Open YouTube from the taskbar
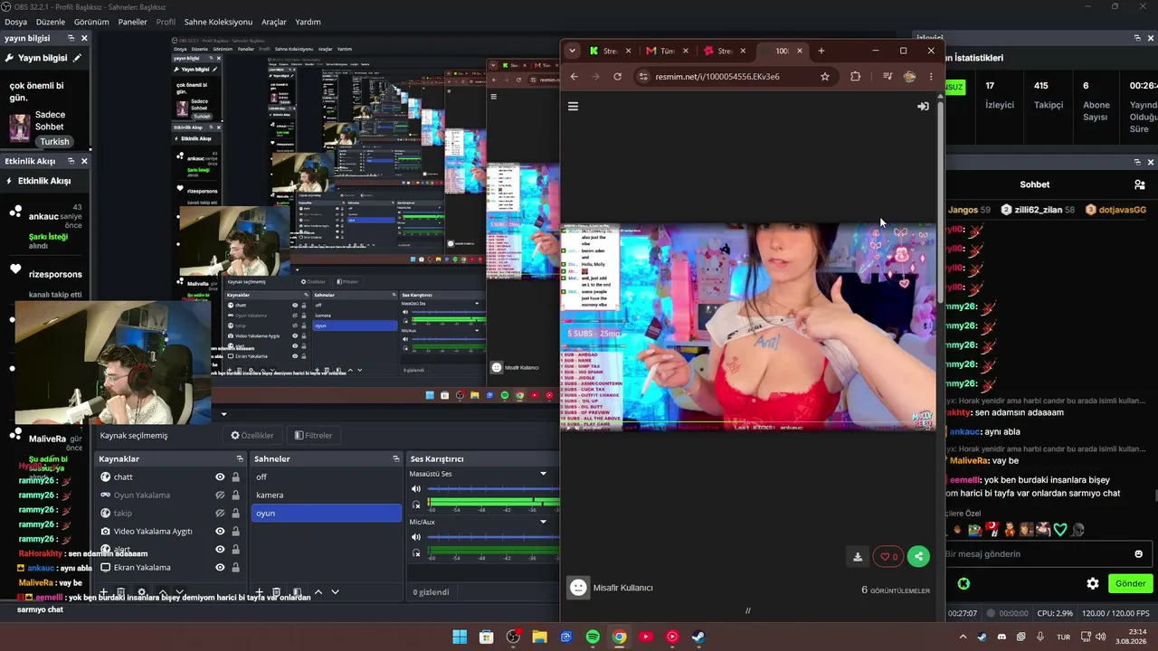Screen dimensions: 1158x651 [x=645, y=637]
